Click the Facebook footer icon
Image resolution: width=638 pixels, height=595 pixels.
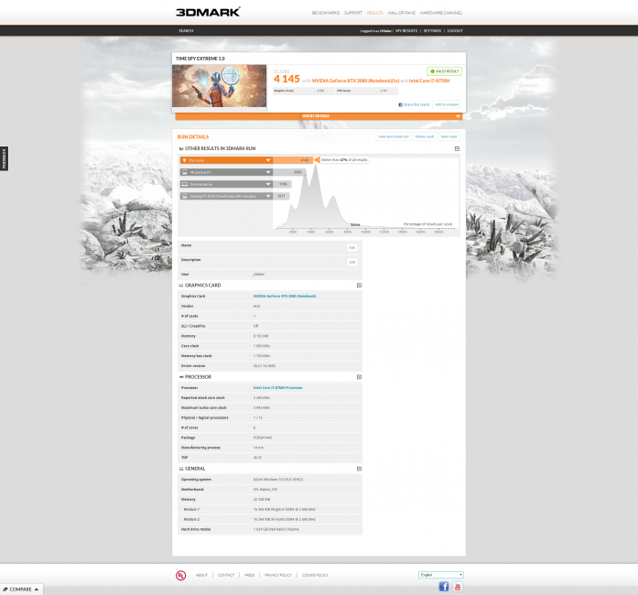coord(444,587)
